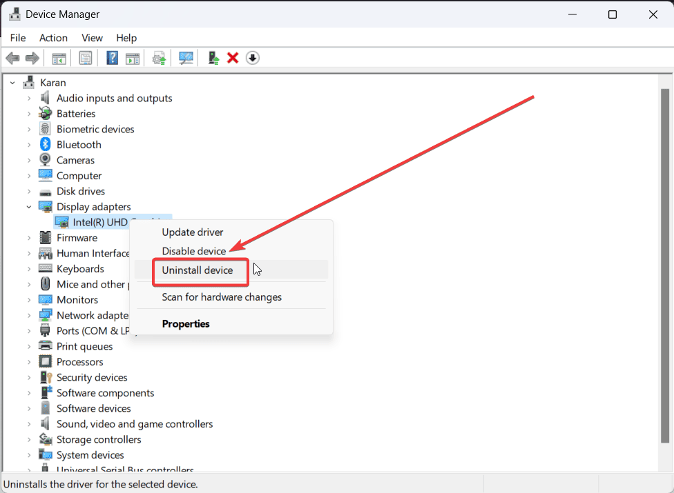Click the Properties toolbar icon
674x493 pixels.
pyautogui.click(x=86, y=57)
